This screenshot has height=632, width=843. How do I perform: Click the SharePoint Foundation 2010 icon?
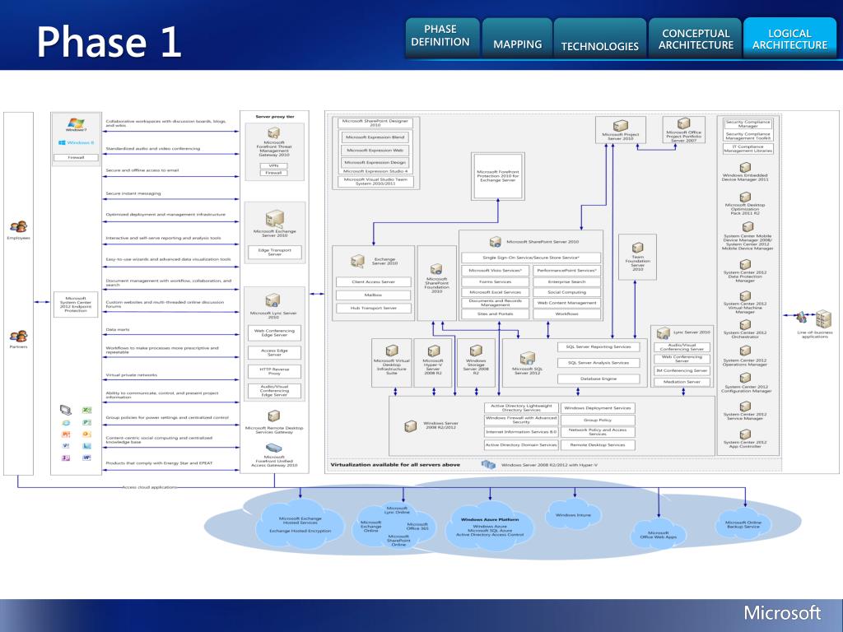point(436,269)
